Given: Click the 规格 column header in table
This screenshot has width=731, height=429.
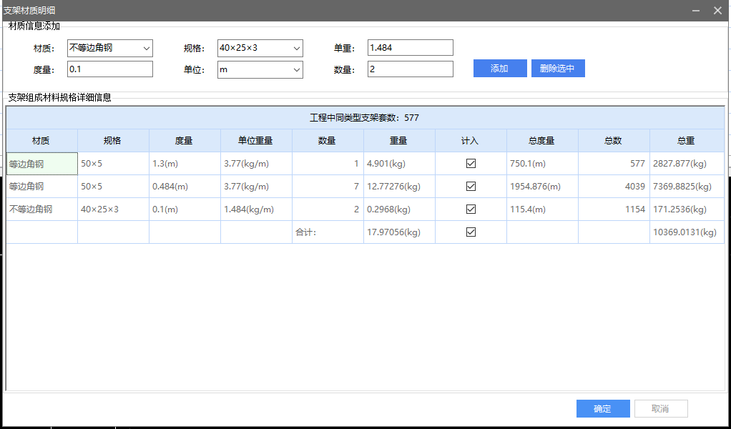Looking at the screenshot, I should point(113,141).
